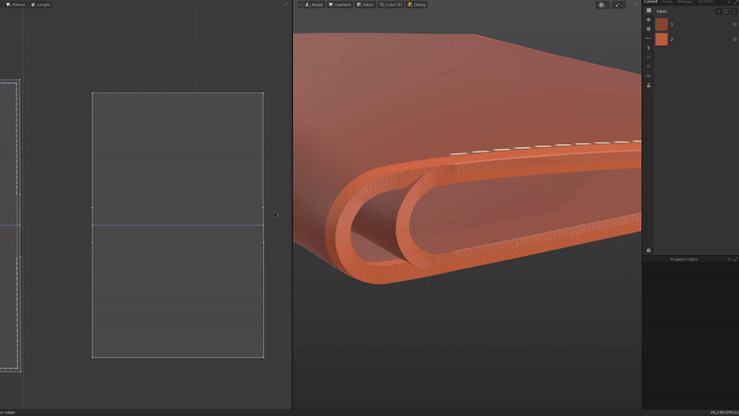739x416 pixels.
Task: Select the Topstitch category dashed-lines icon
Action: [648, 57]
